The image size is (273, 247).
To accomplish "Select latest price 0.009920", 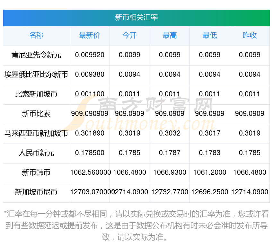I will coord(90,55).
